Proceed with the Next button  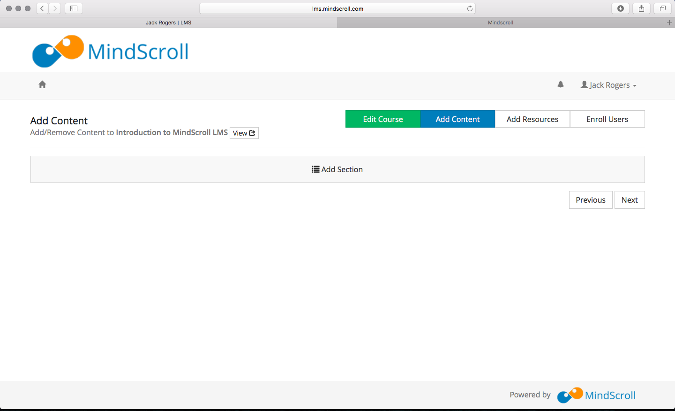click(x=630, y=200)
